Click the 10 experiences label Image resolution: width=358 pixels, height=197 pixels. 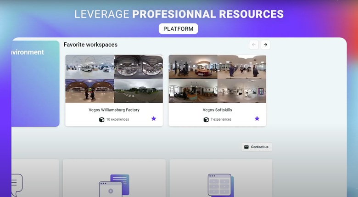[117, 119]
